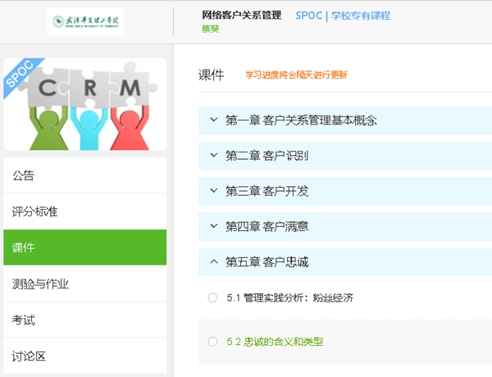Viewport: 492px width, 377px height.
Task: Click the 课件 page heading
Action: [x=212, y=75]
